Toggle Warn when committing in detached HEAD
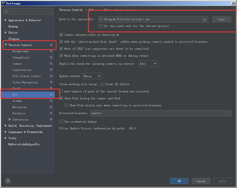237x188 pixels. pyautogui.click(x=61, y=56)
